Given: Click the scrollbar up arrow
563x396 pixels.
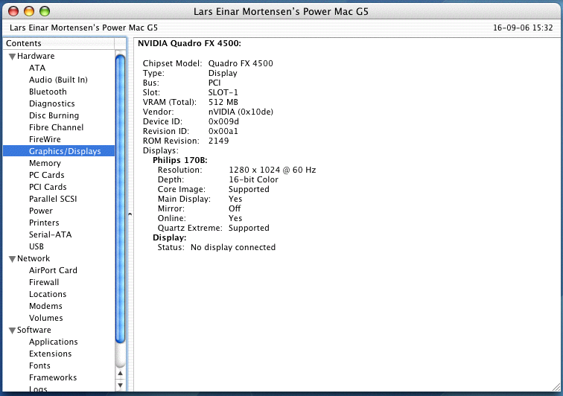Looking at the screenshot, I should [121, 374].
